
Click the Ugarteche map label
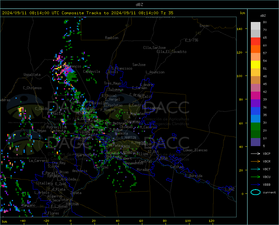click(x=84, y=155)
